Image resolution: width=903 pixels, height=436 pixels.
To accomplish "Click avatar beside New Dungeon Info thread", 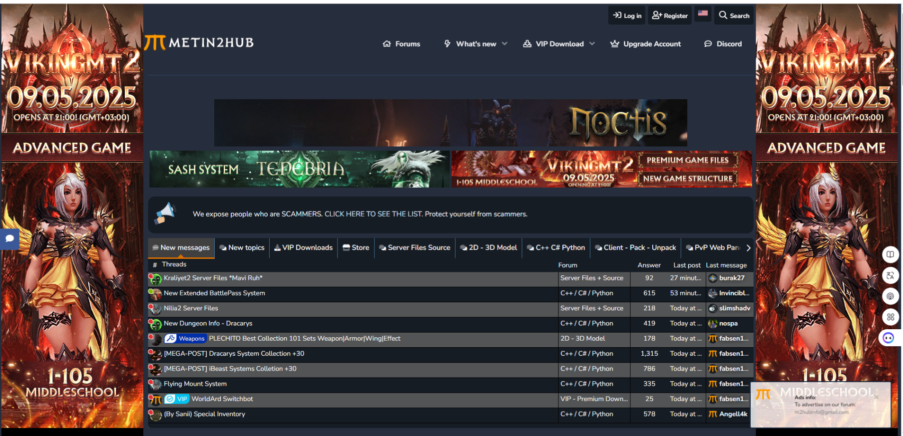I will [x=156, y=324].
